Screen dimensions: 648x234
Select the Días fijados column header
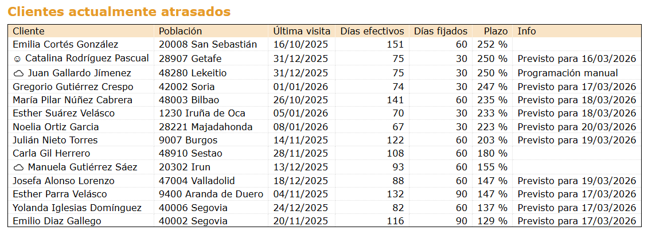point(440,31)
